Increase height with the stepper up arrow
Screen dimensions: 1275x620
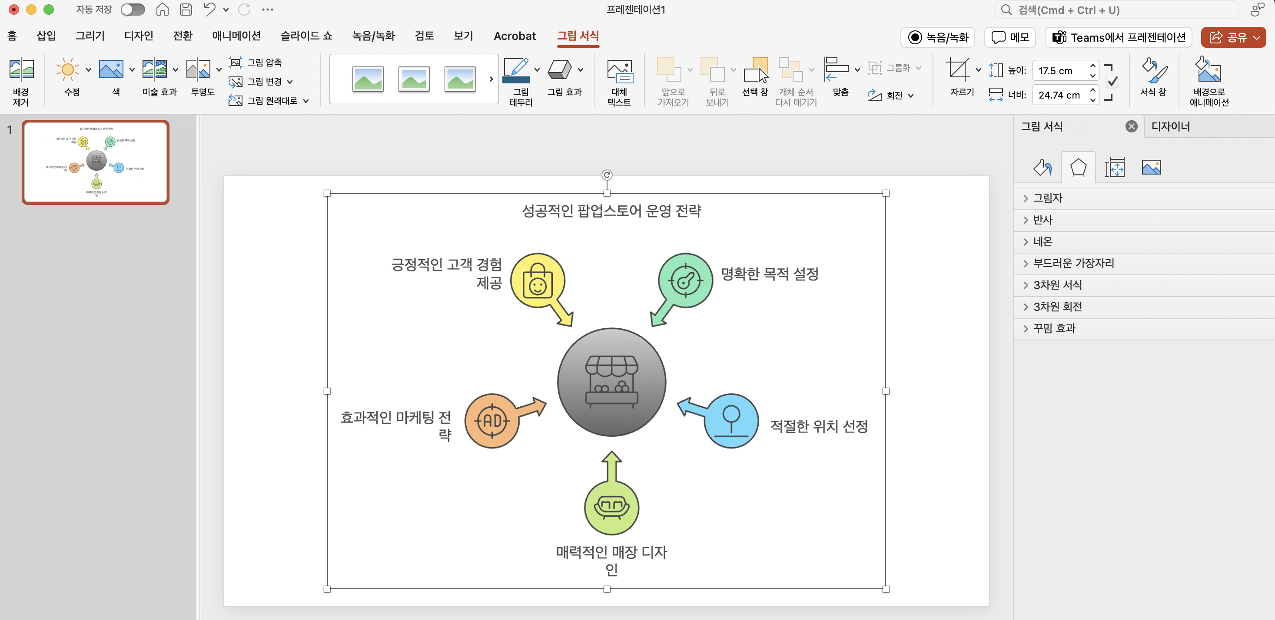click(x=1093, y=66)
